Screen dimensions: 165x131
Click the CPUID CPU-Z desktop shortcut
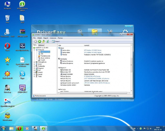click(x=22, y=89)
